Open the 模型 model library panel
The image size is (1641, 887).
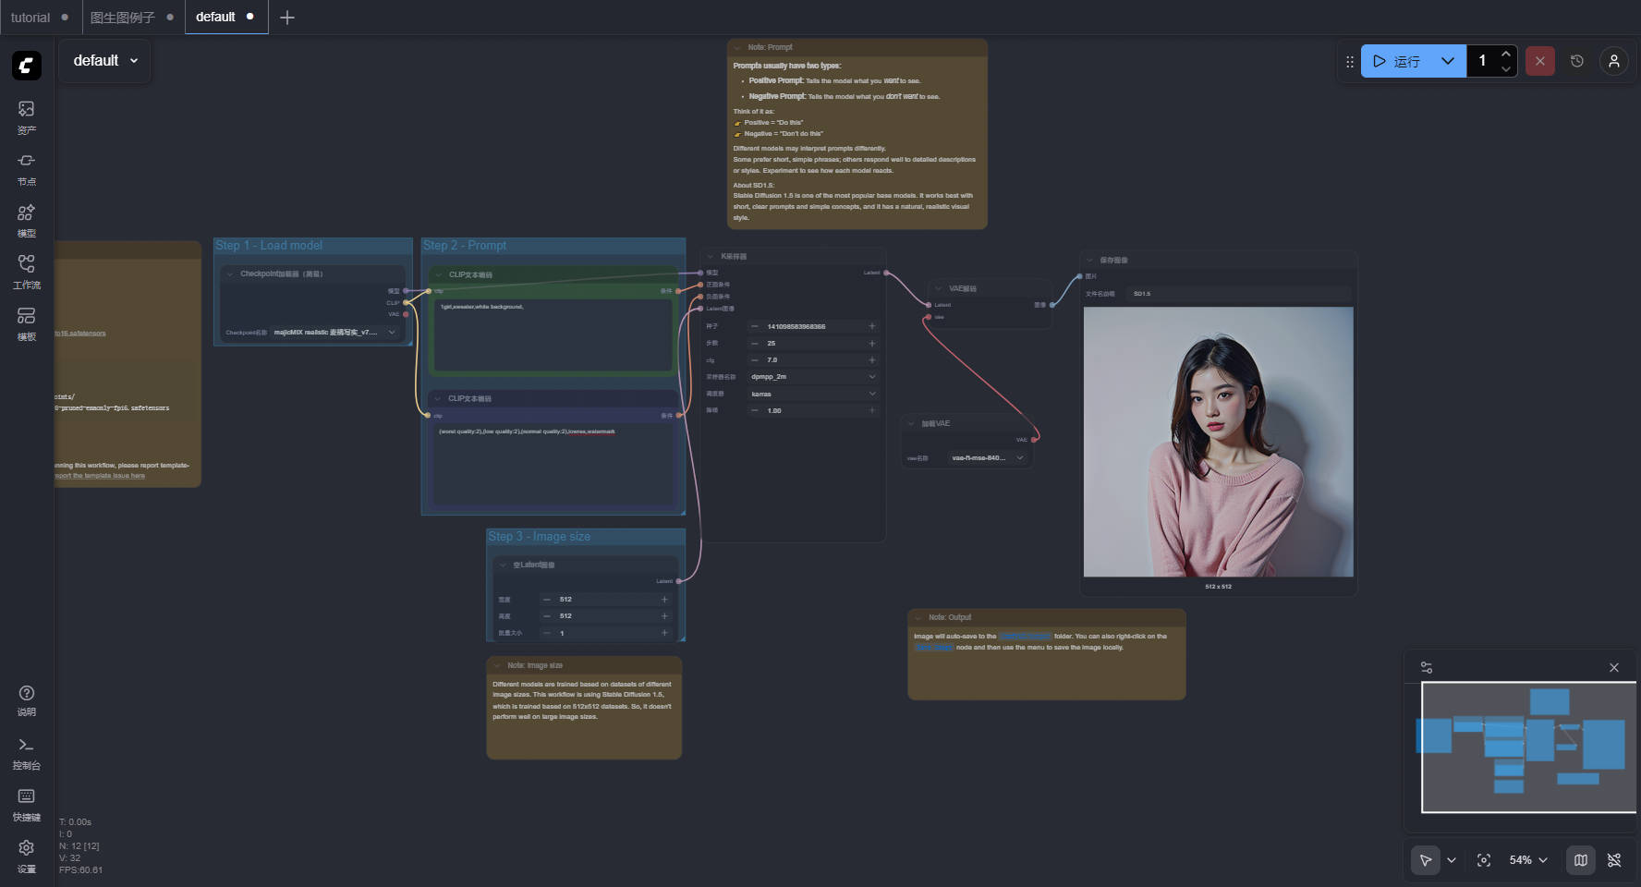(26, 220)
